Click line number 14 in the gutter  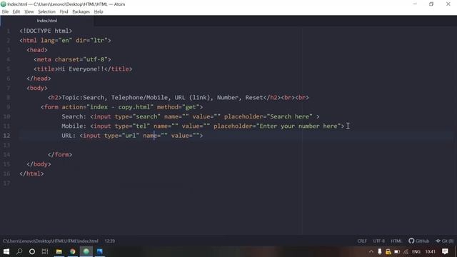click(x=6, y=155)
